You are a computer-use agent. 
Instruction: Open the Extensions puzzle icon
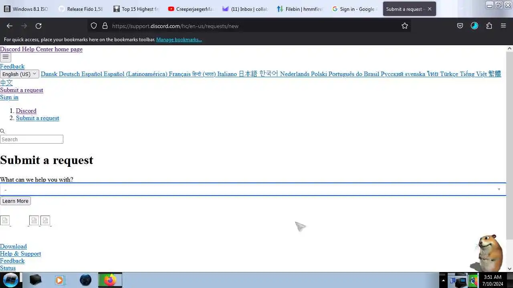coord(489,26)
